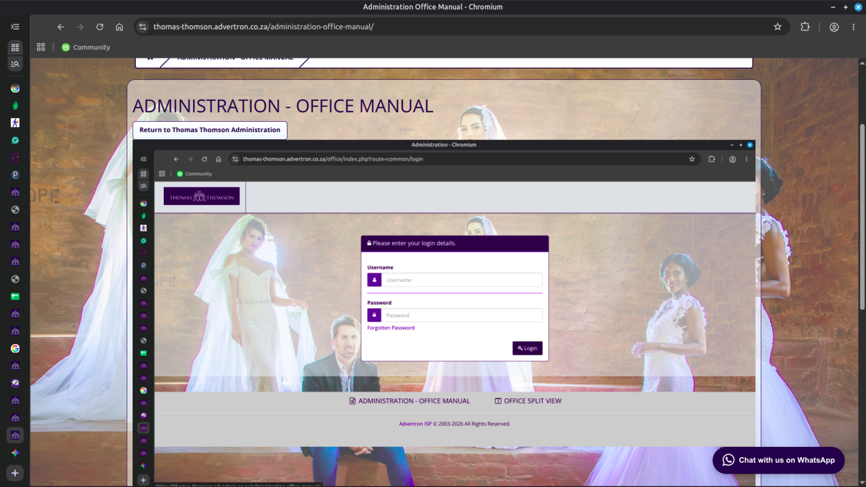866x487 pixels.
Task: Expand the vertical tabs sidebar
Action: tap(15, 27)
